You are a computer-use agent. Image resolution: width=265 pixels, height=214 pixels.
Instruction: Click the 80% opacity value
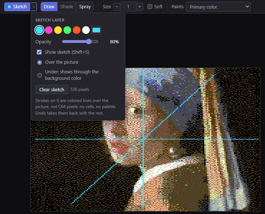click(x=115, y=42)
